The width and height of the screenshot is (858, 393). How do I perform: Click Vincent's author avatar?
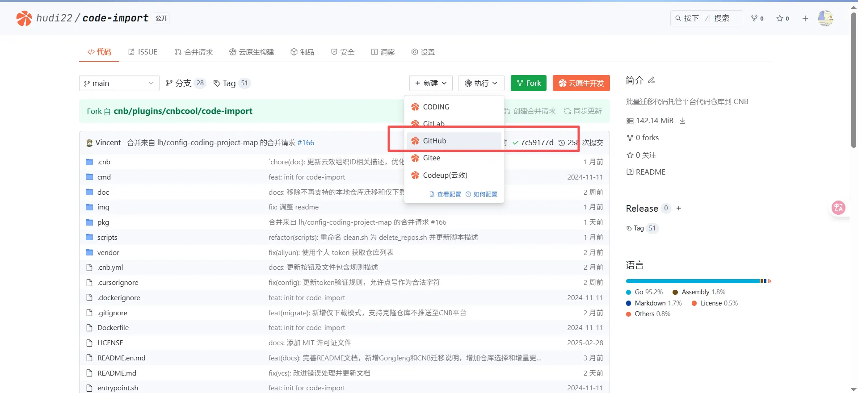89,143
